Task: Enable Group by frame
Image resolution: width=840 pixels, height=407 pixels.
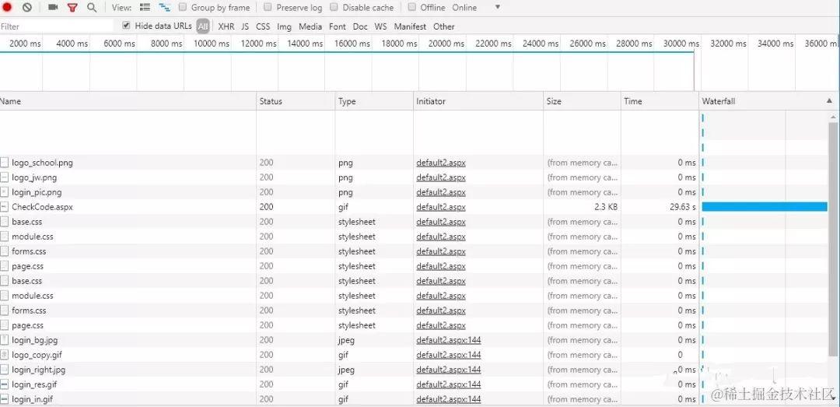Action: pyautogui.click(x=183, y=8)
